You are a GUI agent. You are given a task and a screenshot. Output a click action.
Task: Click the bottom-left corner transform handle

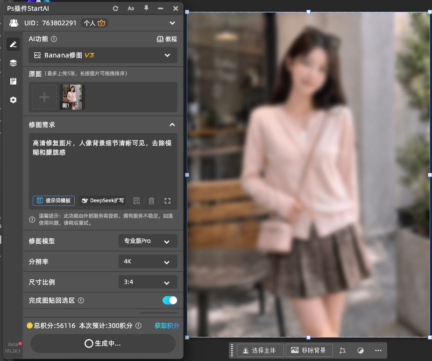coord(187,338)
